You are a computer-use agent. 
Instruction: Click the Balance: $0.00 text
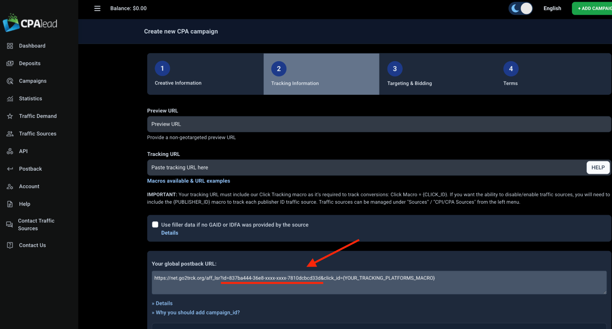click(x=129, y=9)
